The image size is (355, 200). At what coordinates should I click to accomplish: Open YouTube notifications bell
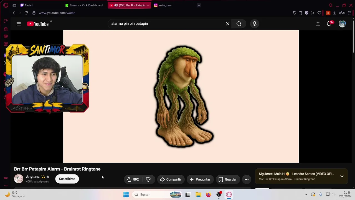pos(329,24)
